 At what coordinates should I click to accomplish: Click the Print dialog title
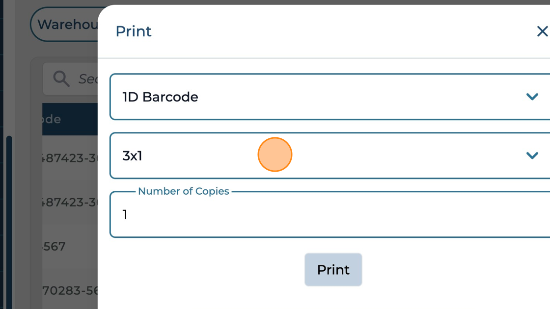(133, 31)
